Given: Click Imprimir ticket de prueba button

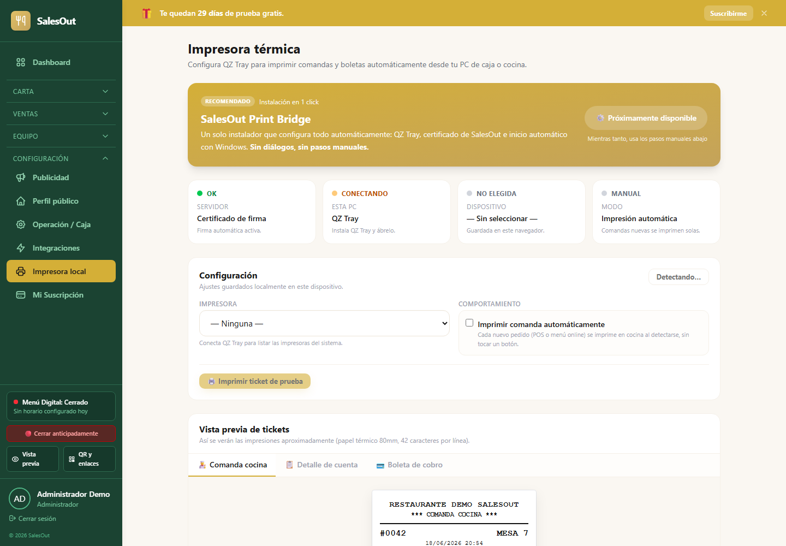Looking at the screenshot, I should pos(255,381).
